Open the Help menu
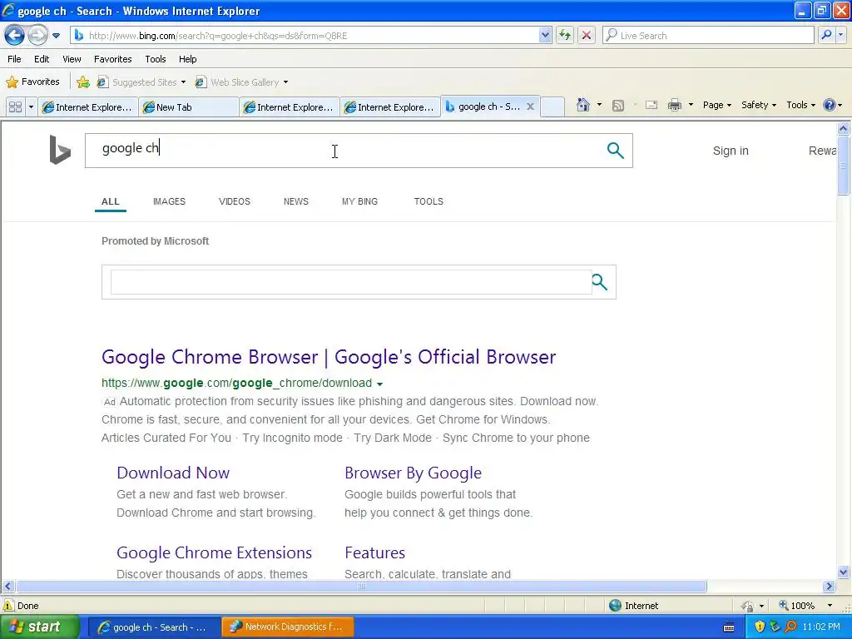852x639 pixels. coord(187,59)
